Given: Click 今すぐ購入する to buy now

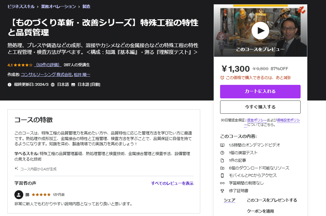Looking at the screenshot, I should point(260,107).
